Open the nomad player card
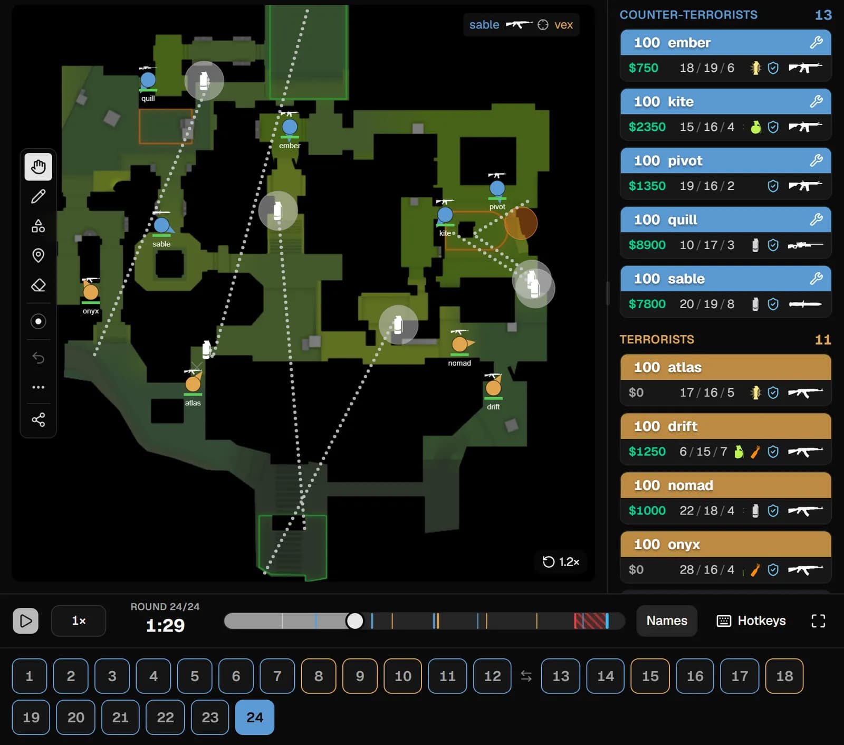Screen dimensions: 844x745 point(726,498)
